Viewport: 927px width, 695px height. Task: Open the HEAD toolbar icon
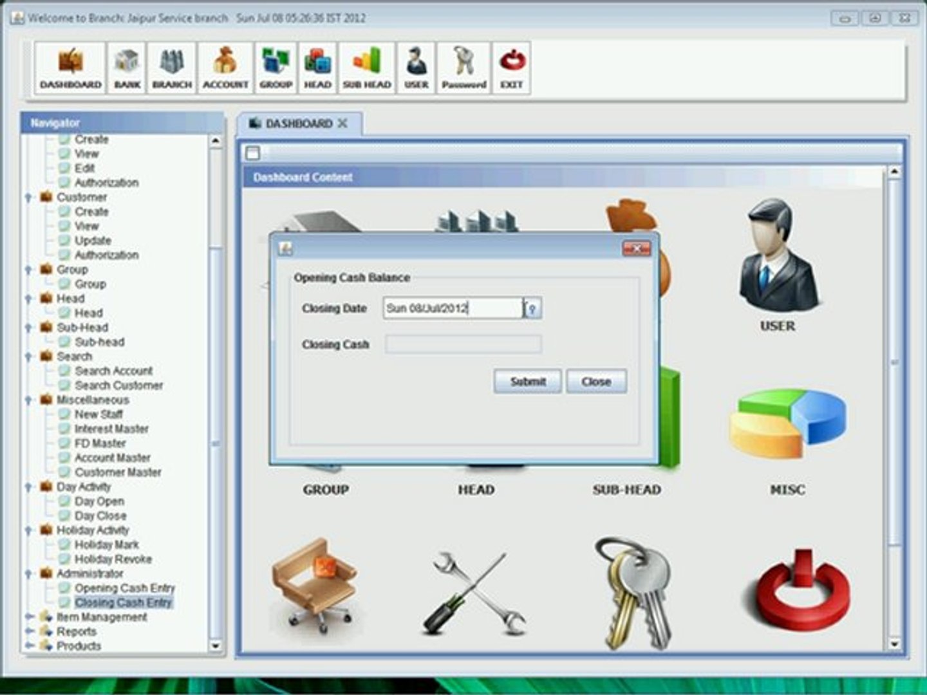point(317,68)
